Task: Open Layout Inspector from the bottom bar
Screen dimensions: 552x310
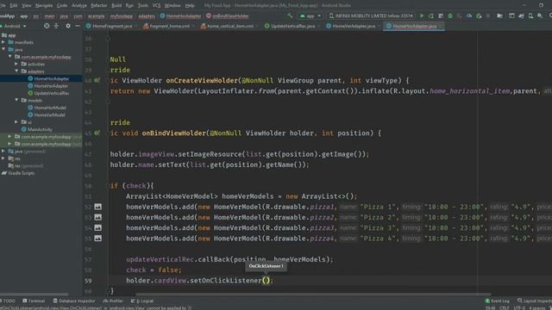Action: [x=535, y=301]
